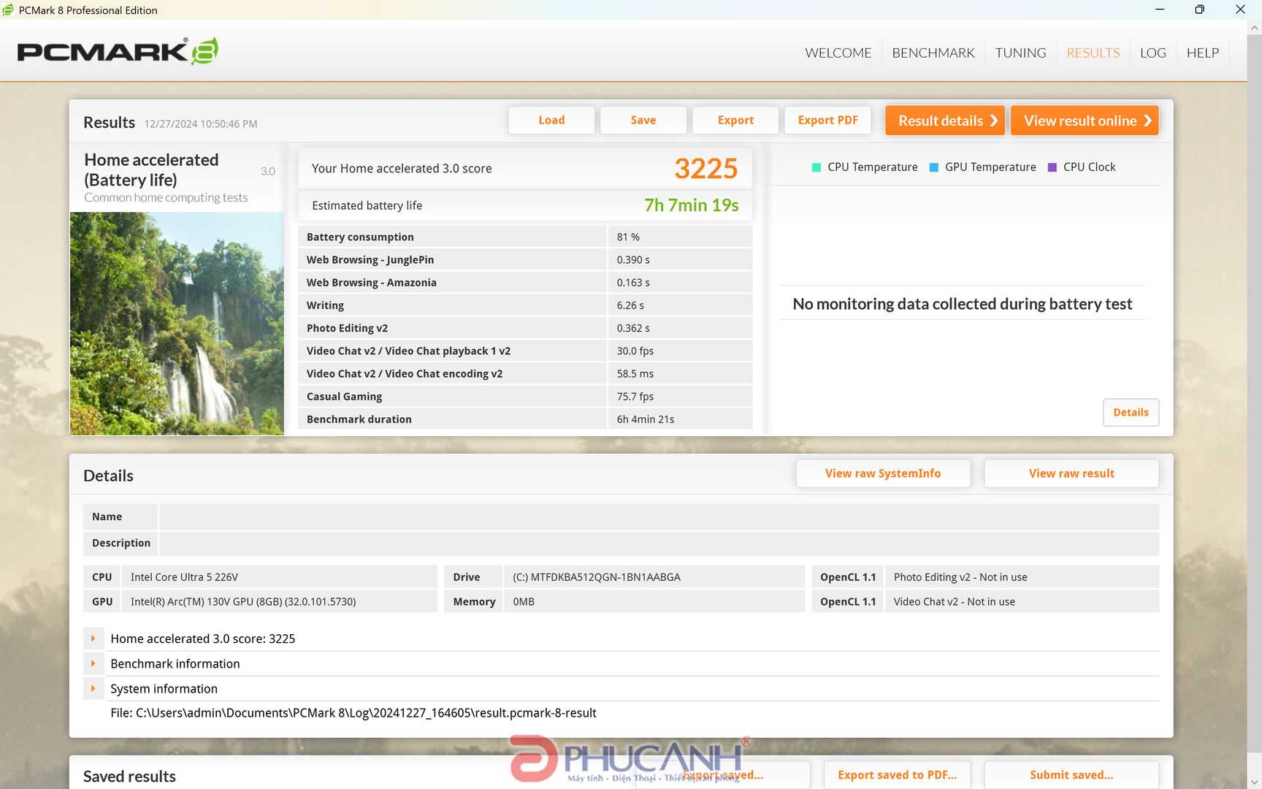
Task: Restore down the PCMark window
Action: 1199,9
